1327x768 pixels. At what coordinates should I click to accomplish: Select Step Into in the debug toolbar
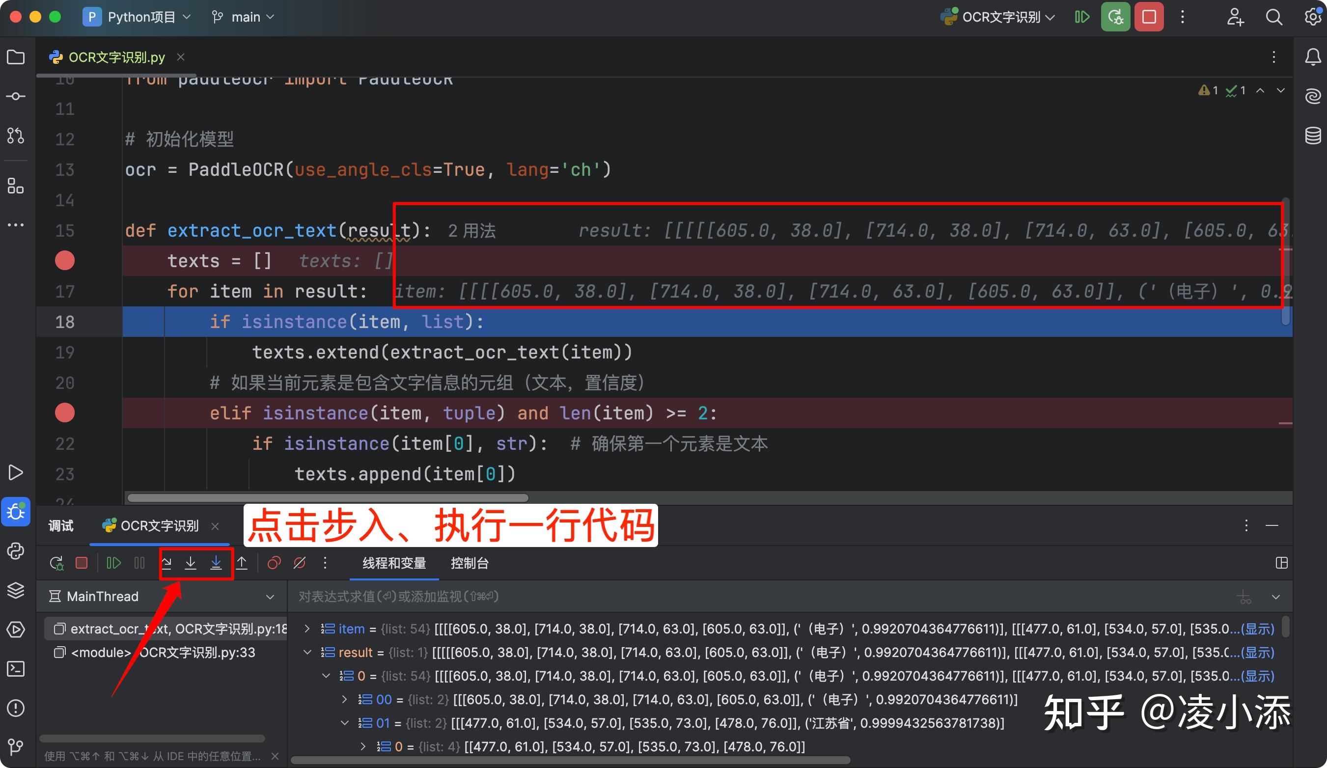click(x=191, y=563)
